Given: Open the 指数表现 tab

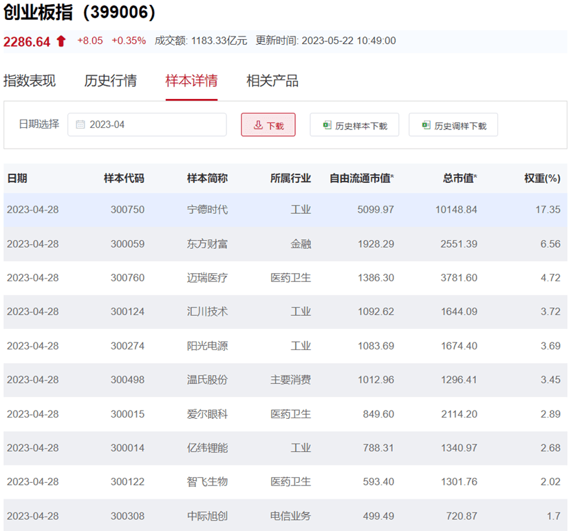Looking at the screenshot, I should [x=30, y=80].
